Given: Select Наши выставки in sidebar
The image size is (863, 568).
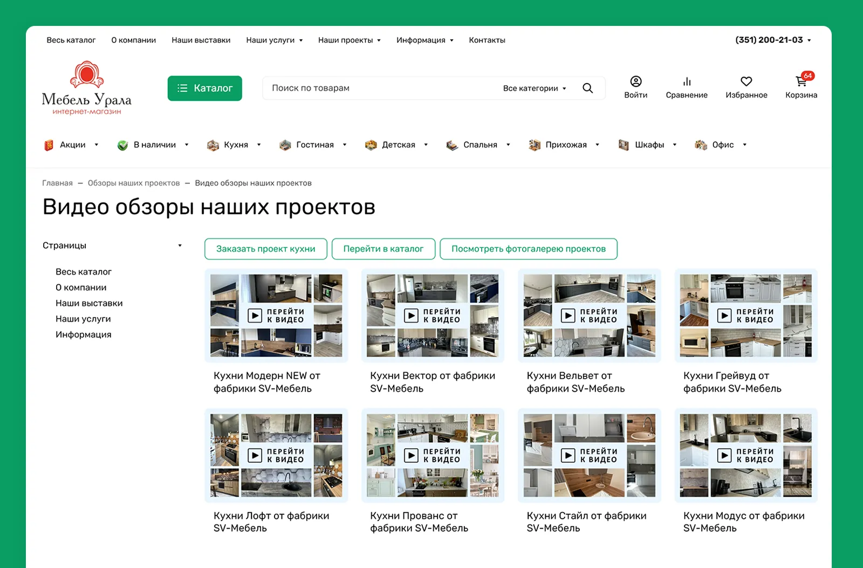Looking at the screenshot, I should point(89,303).
